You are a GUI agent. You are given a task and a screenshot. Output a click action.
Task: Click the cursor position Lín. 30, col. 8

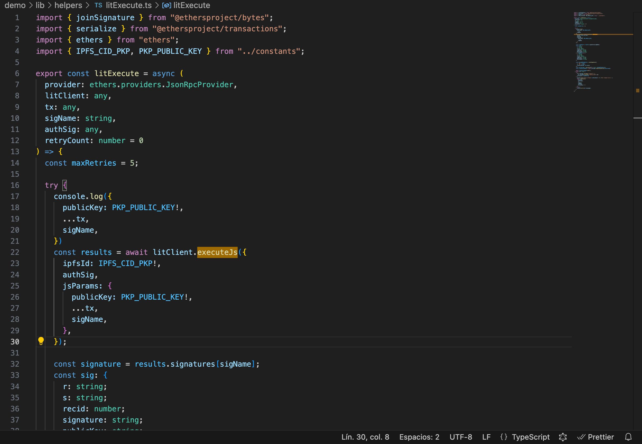click(365, 437)
